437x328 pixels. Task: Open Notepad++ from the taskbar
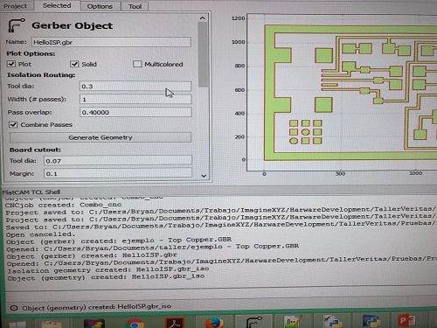pyautogui.click(x=293, y=322)
